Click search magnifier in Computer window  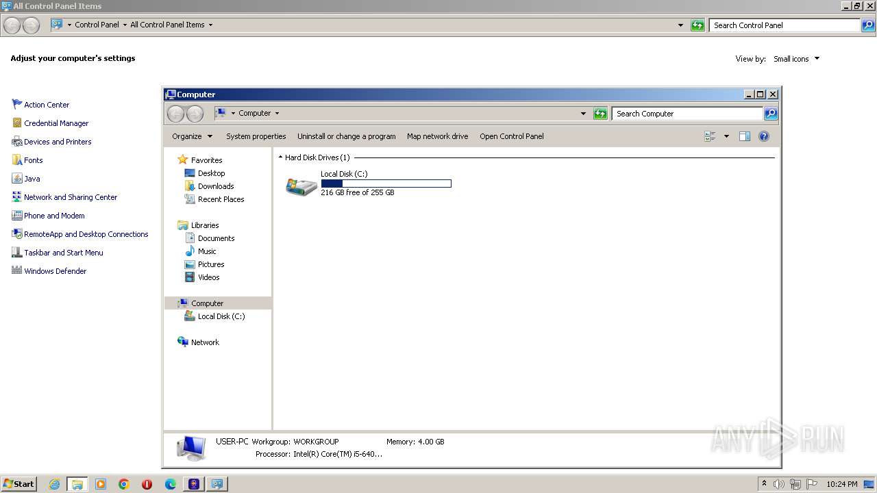pos(771,114)
